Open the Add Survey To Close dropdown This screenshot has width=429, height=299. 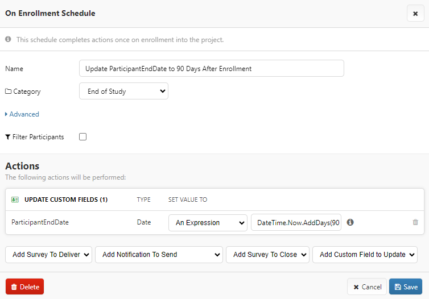(x=268, y=255)
